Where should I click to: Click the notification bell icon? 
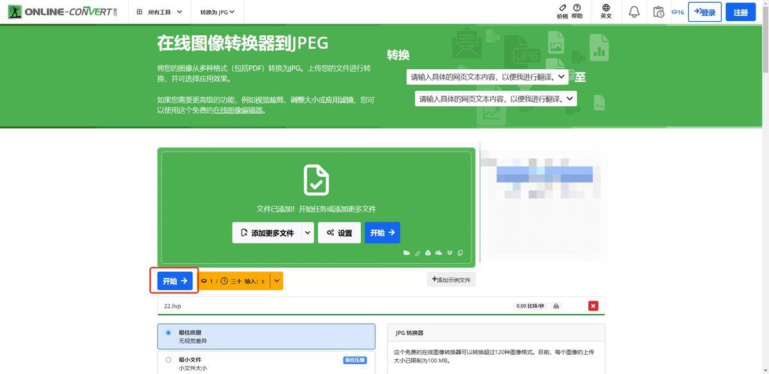coord(634,12)
